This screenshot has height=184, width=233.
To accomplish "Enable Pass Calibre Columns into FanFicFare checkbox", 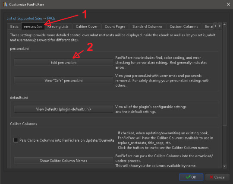I will (16, 140).
